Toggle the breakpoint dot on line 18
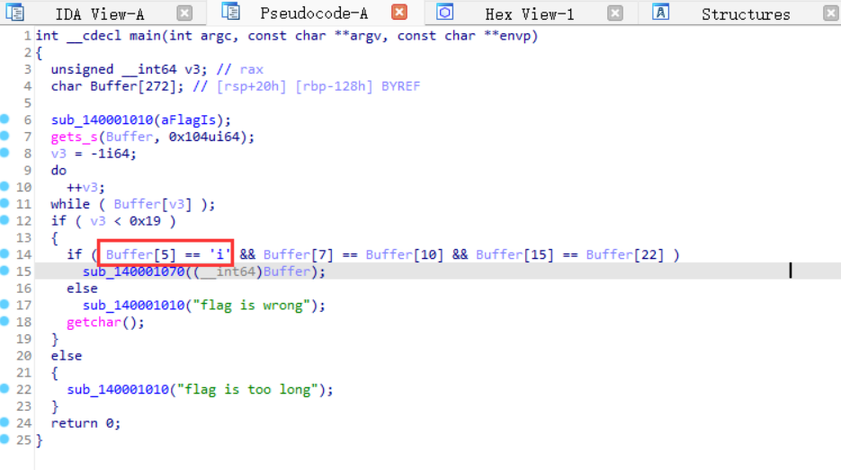 pos(4,321)
